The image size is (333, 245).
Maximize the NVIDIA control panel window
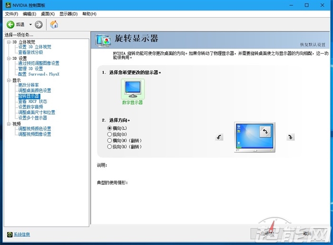307,5
